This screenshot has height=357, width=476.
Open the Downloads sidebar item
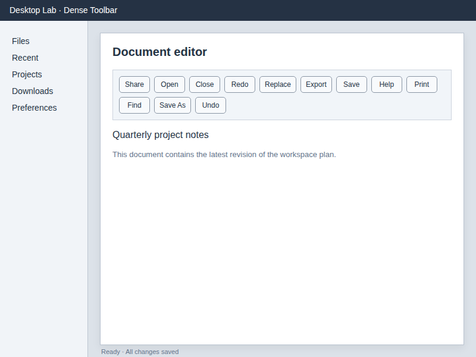tap(33, 91)
